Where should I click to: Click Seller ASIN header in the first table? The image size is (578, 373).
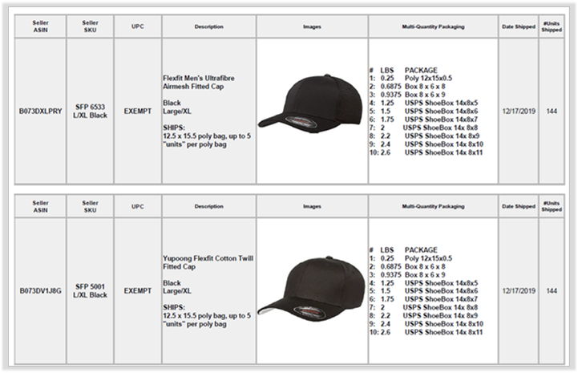(x=41, y=26)
